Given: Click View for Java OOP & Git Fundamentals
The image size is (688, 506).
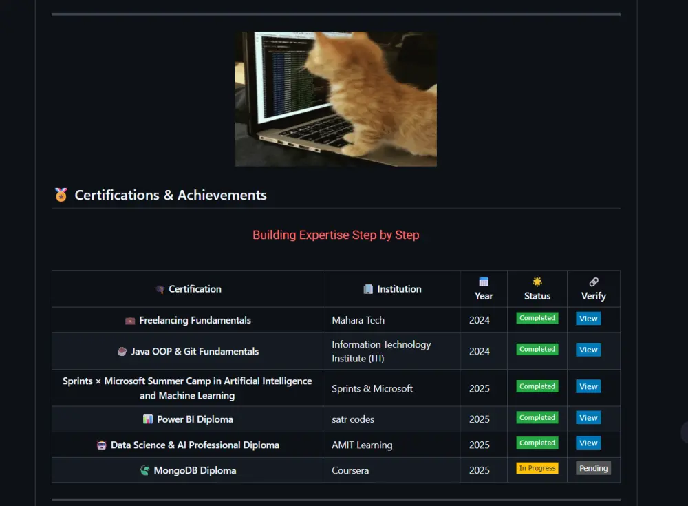Looking at the screenshot, I should [x=588, y=350].
